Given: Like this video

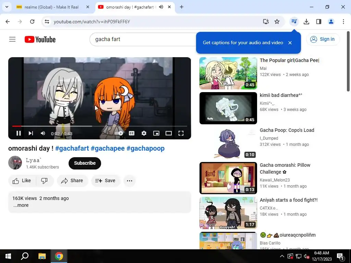Looking at the screenshot, I should (x=22, y=180).
